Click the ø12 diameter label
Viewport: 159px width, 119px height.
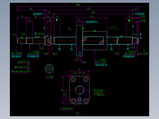pyautogui.click(x=117, y=53)
